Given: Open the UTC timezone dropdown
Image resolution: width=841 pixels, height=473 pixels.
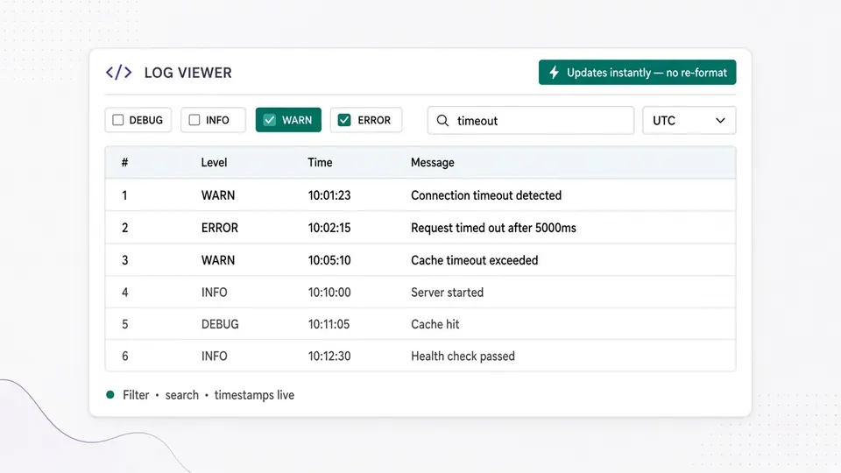Looking at the screenshot, I should pos(689,120).
